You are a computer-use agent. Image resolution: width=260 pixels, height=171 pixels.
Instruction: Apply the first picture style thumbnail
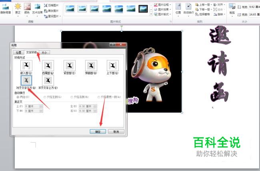click(x=70, y=9)
